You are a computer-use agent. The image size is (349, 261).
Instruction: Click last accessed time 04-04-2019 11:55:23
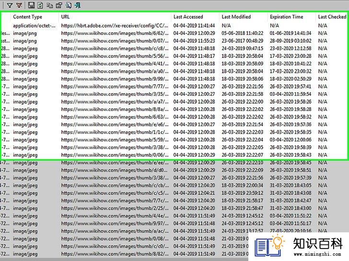(194, 41)
